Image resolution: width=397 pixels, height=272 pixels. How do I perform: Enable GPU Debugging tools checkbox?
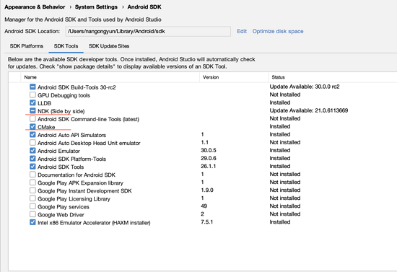tap(32, 95)
